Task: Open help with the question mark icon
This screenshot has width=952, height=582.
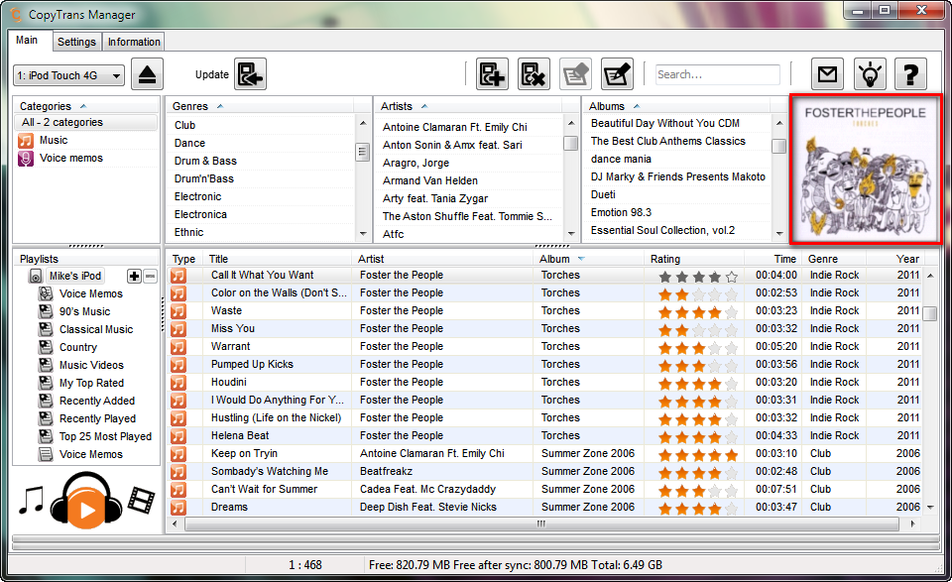Action: (910, 74)
